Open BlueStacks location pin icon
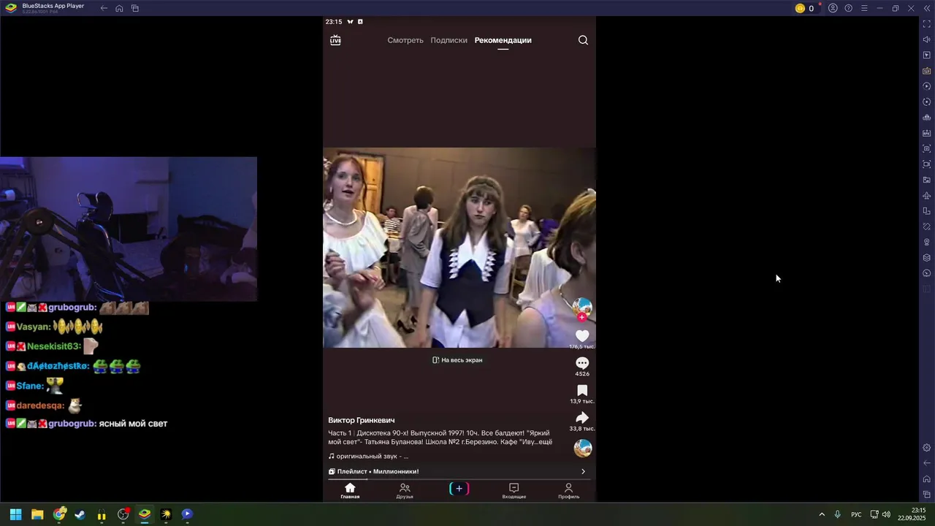935x526 pixels. click(x=927, y=243)
